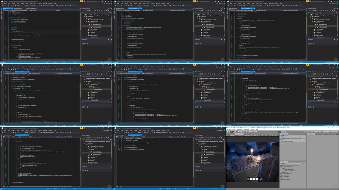Toggle Local handle rotation in Unity

pyautogui.click(x=254, y=132)
